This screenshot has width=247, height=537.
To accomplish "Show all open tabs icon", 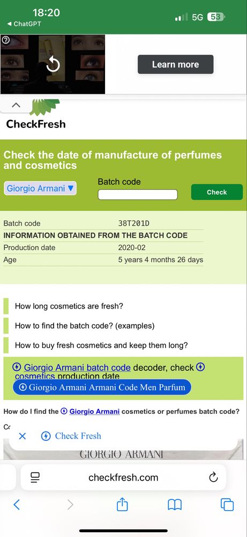I will coord(227,504).
